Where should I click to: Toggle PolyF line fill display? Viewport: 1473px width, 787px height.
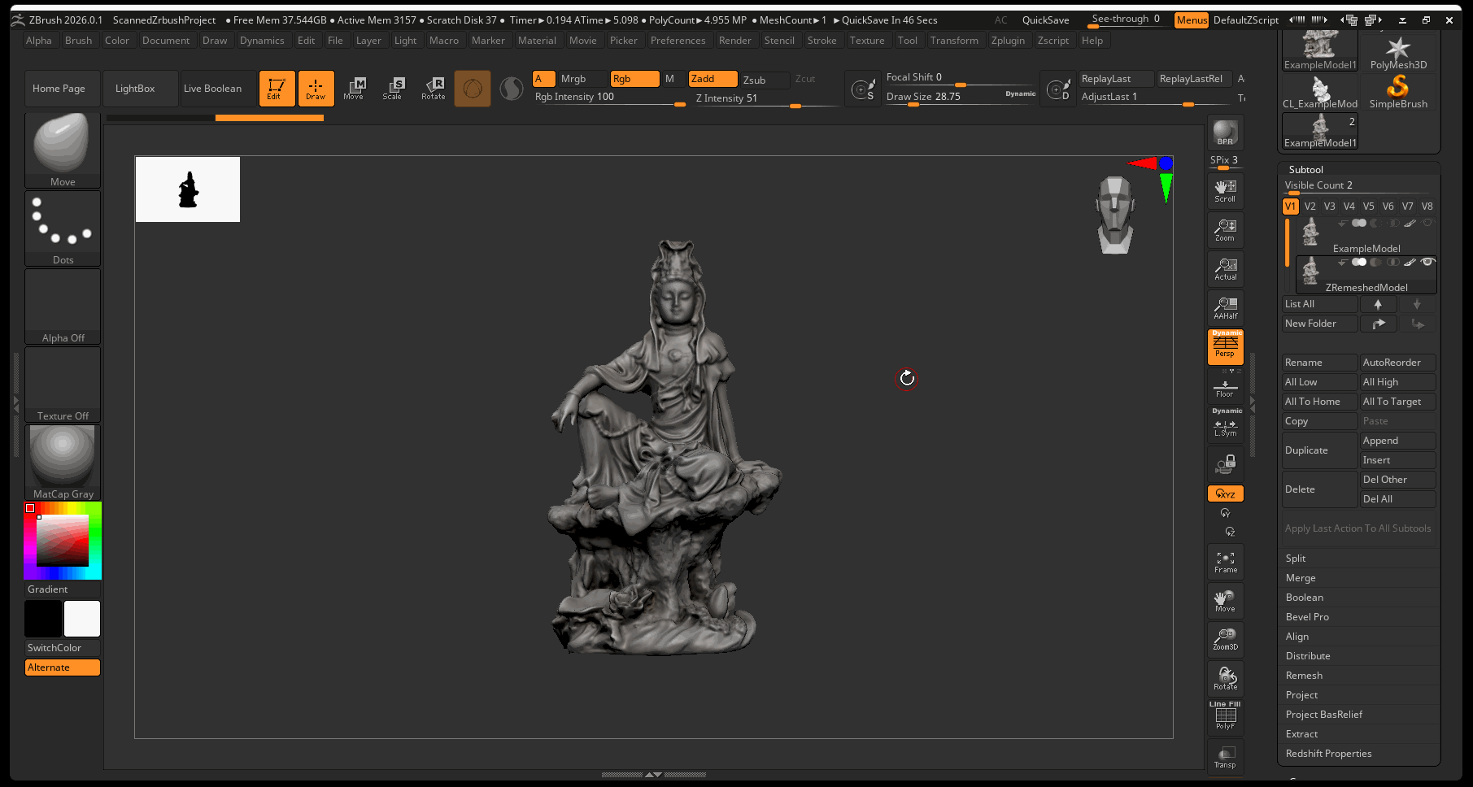(1225, 715)
